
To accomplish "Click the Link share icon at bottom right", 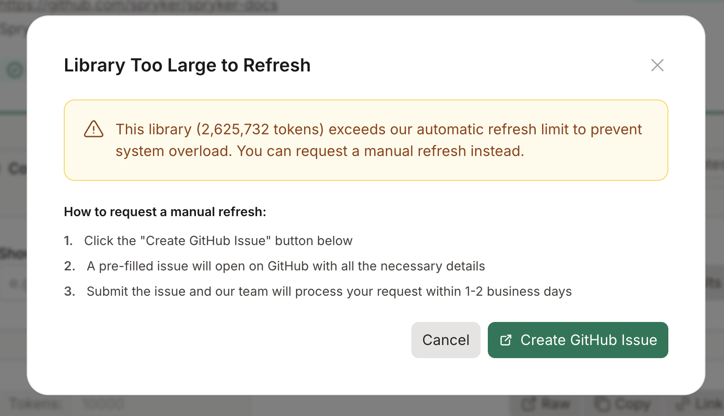I will [683, 405].
